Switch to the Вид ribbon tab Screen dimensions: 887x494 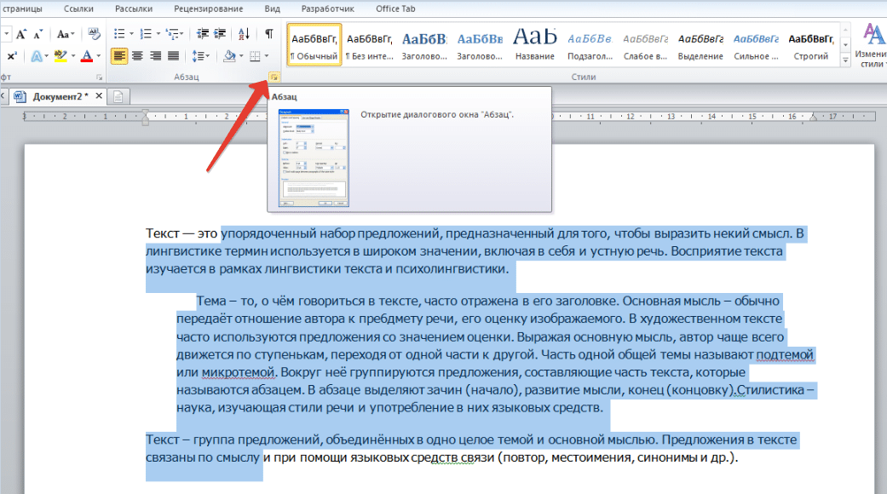click(272, 9)
